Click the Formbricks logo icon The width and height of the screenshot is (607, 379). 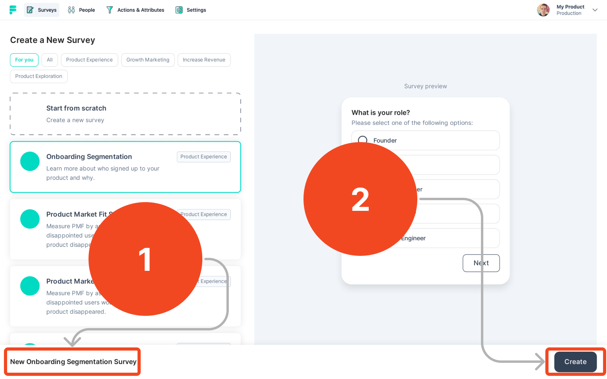click(13, 10)
